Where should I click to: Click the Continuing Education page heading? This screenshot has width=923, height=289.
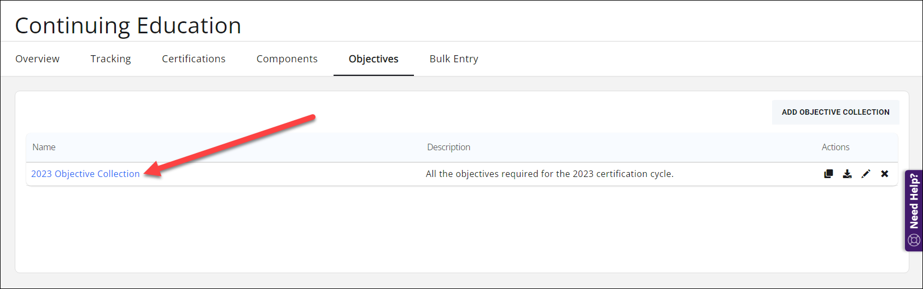point(128,26)
